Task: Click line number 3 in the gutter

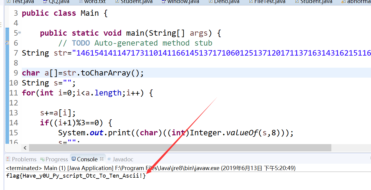Action: point(16,13)
